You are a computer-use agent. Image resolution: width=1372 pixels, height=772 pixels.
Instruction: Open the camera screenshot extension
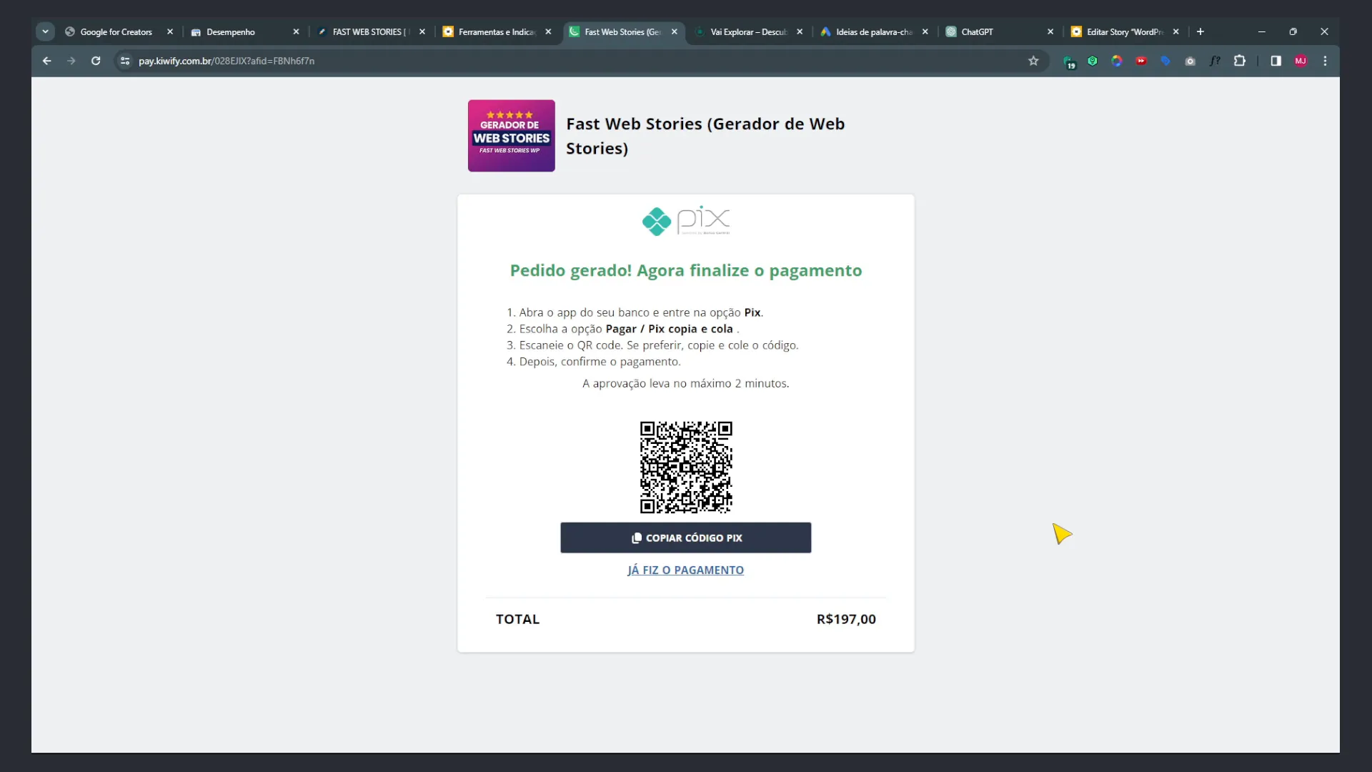point(1190,61)
